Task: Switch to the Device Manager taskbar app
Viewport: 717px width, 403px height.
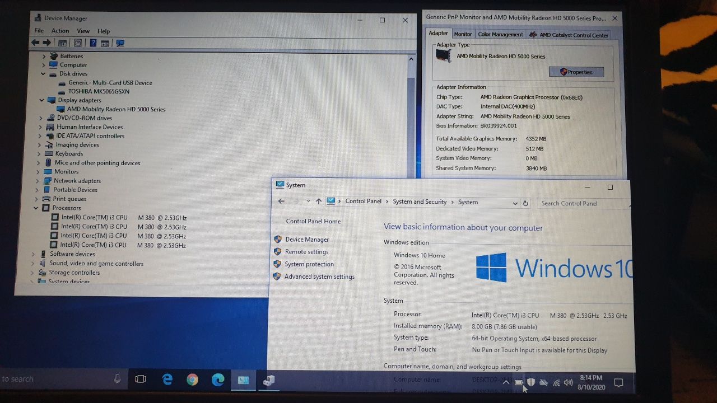Action: 269,381
